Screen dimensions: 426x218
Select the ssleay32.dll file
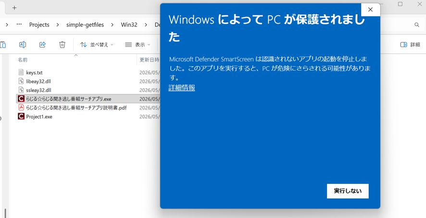click(x=38, y=90)
